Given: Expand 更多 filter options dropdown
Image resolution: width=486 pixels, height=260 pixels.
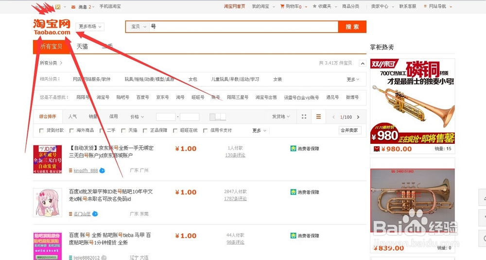Looking at the screenshot, I should tap(259, 130).
